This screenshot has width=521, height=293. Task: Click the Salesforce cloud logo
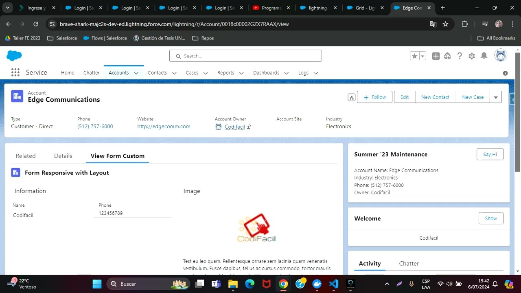(x=14, y=56)
